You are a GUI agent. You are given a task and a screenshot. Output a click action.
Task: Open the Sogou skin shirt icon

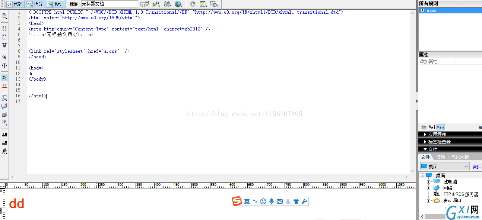click(296, 201)
